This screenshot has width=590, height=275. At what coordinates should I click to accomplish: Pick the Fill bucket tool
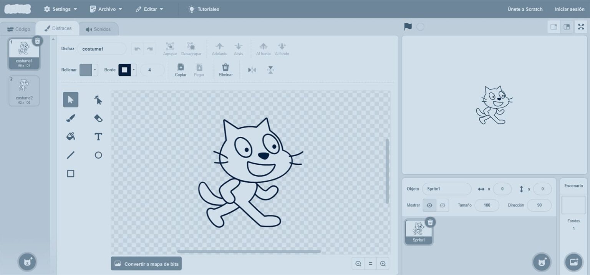pyautogui.click(x=71, y=136)
